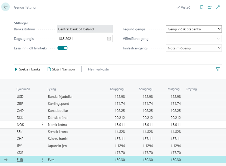The height and width of the screenshot is (166, 226).
Task: Run Sækja í banka action
Action: click(27, 69)
